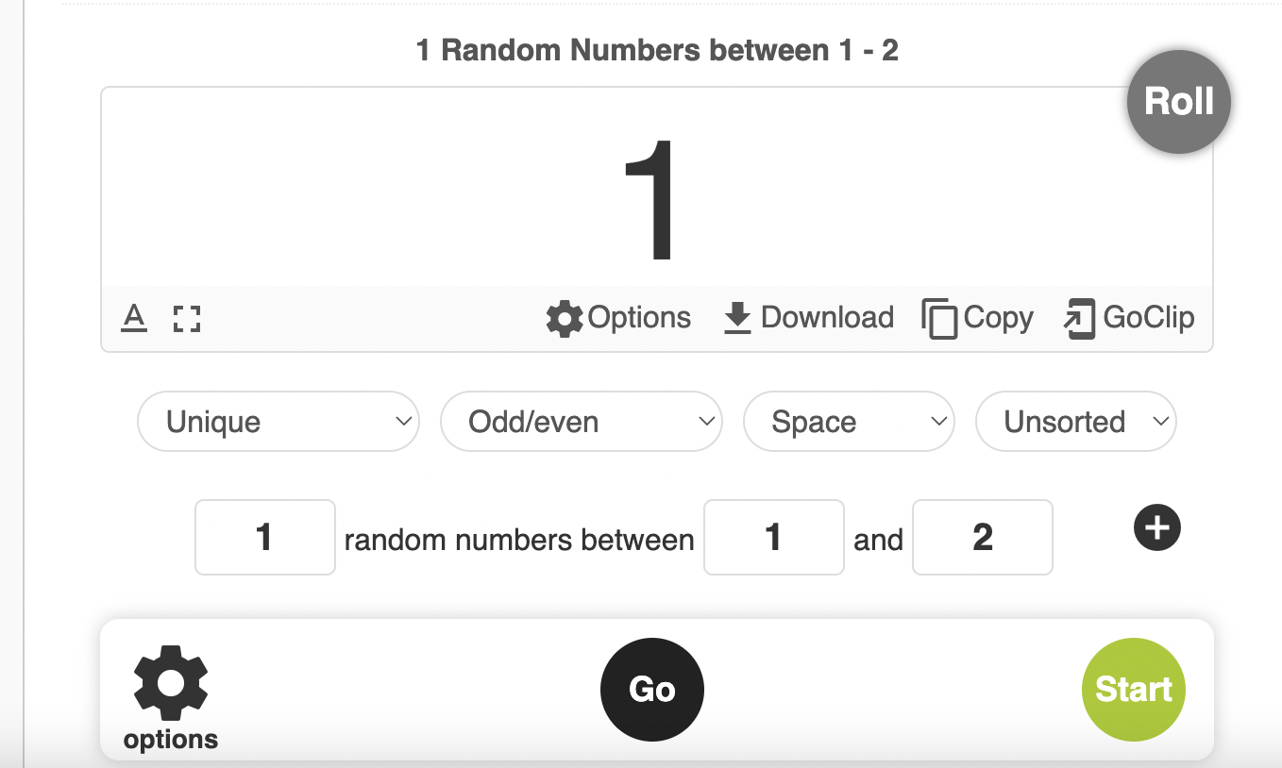Click the gray Roll button
This screenshot has width=1282, height=768.
point(1179,102)
